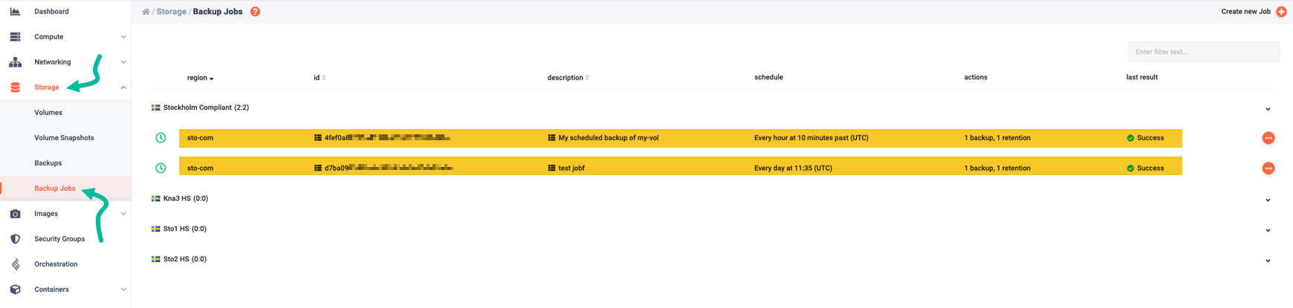Image resolution: width=1293 pixels, height=308 pixels.
Task: Click 'Every day at 11:35 (UTC)' schedule
Action: pos(793,168)
